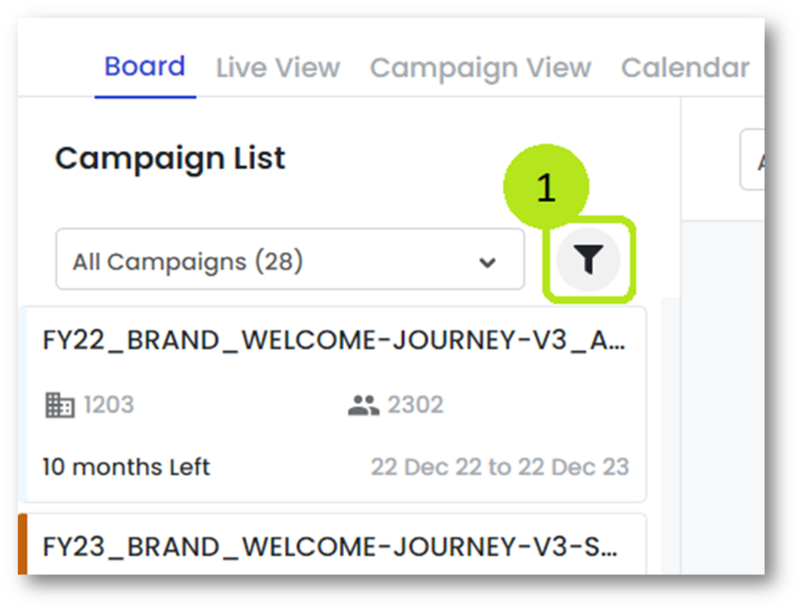Click the 2302 contacts count
This screenshot has height=611, width=801.
coord(415,404)
